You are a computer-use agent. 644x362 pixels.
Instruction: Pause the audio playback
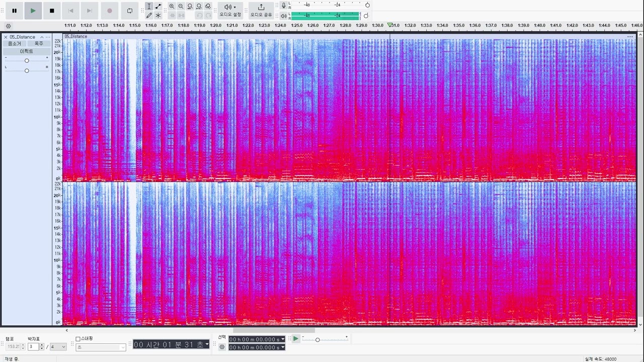click(14, 11)
